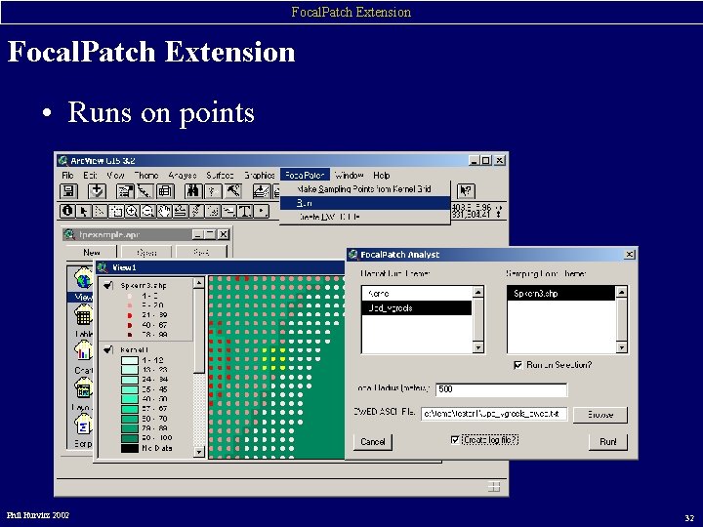Select the Pan hand tool

pyautogui.click(x=165, y=211)
